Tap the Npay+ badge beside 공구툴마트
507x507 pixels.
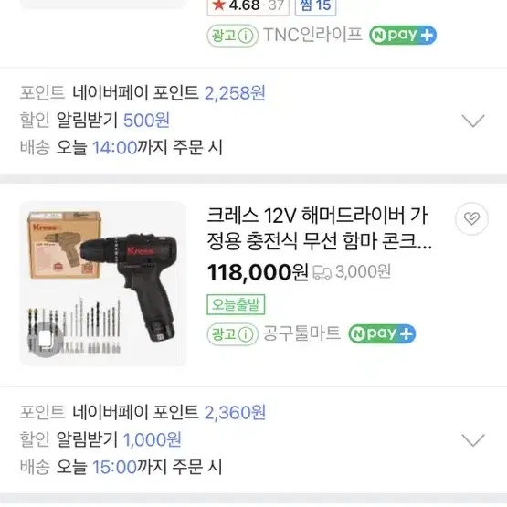click(382, 333)
